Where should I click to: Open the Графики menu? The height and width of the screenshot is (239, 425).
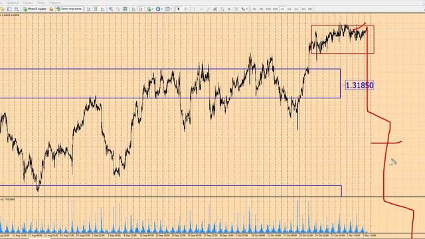(13, 3)
